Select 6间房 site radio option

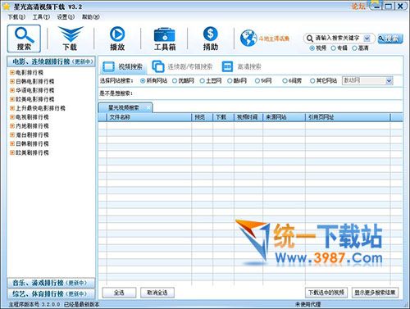tap(285, 81)
